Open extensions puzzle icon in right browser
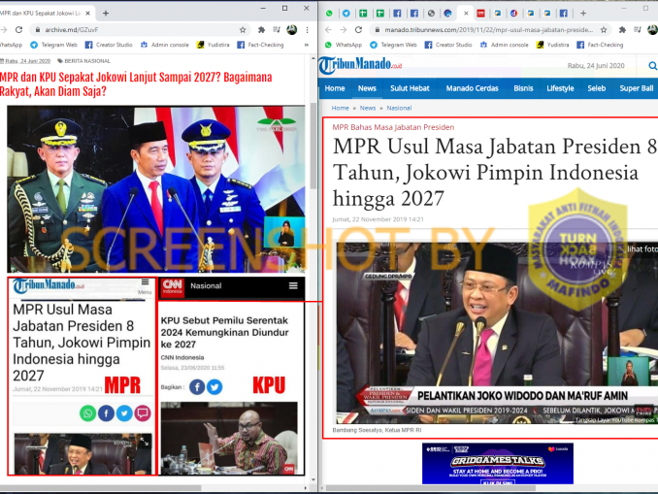Viewport: 658px width, 494px height. click(622, 30)
